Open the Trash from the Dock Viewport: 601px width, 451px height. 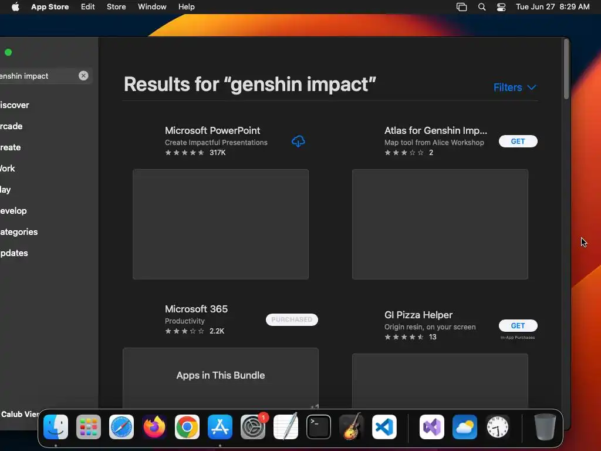click(x=545, y=427)
